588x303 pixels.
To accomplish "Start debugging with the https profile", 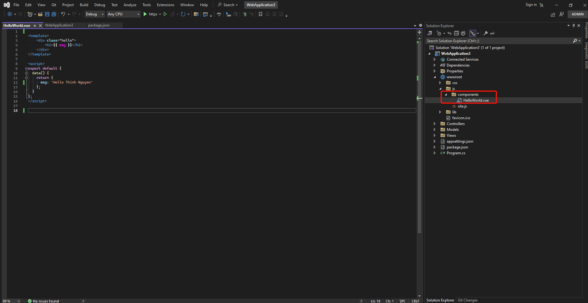I will click(x=145, y=14).
